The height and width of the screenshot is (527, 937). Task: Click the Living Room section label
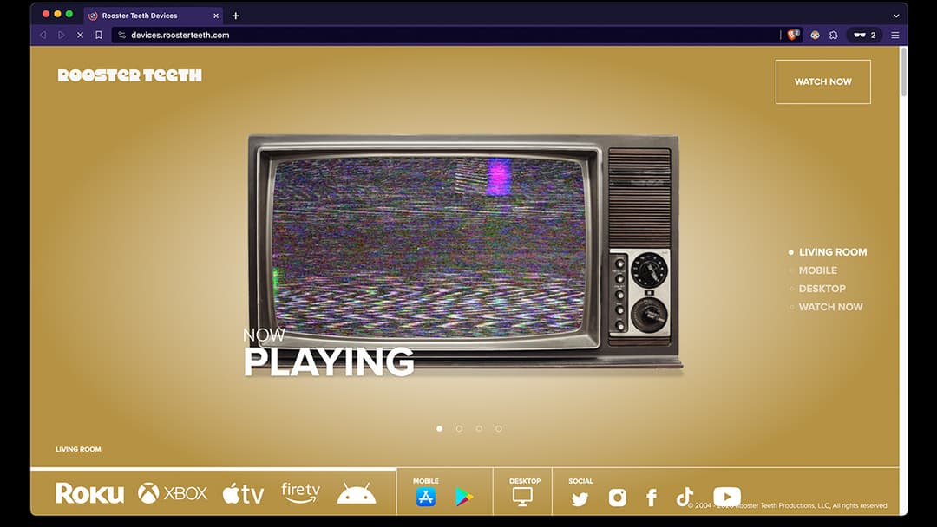tap(78, 449)
